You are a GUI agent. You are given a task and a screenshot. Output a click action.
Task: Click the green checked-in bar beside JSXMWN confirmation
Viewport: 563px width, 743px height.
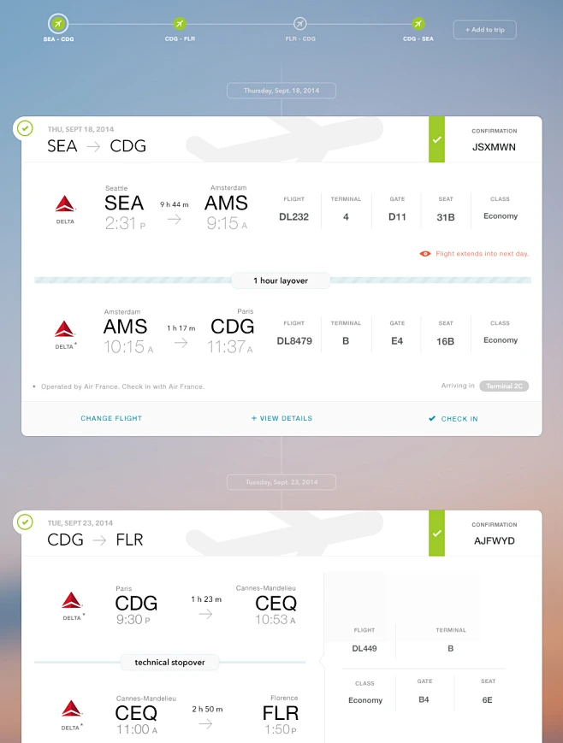[x=438, y=140]
